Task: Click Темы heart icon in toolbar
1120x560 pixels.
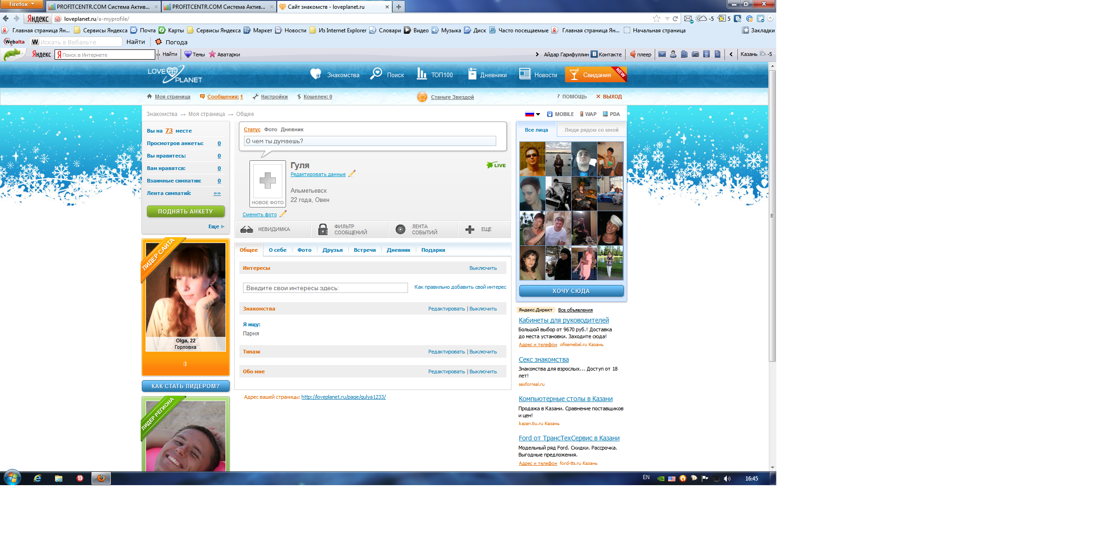Action: click(x=188, y=54)
